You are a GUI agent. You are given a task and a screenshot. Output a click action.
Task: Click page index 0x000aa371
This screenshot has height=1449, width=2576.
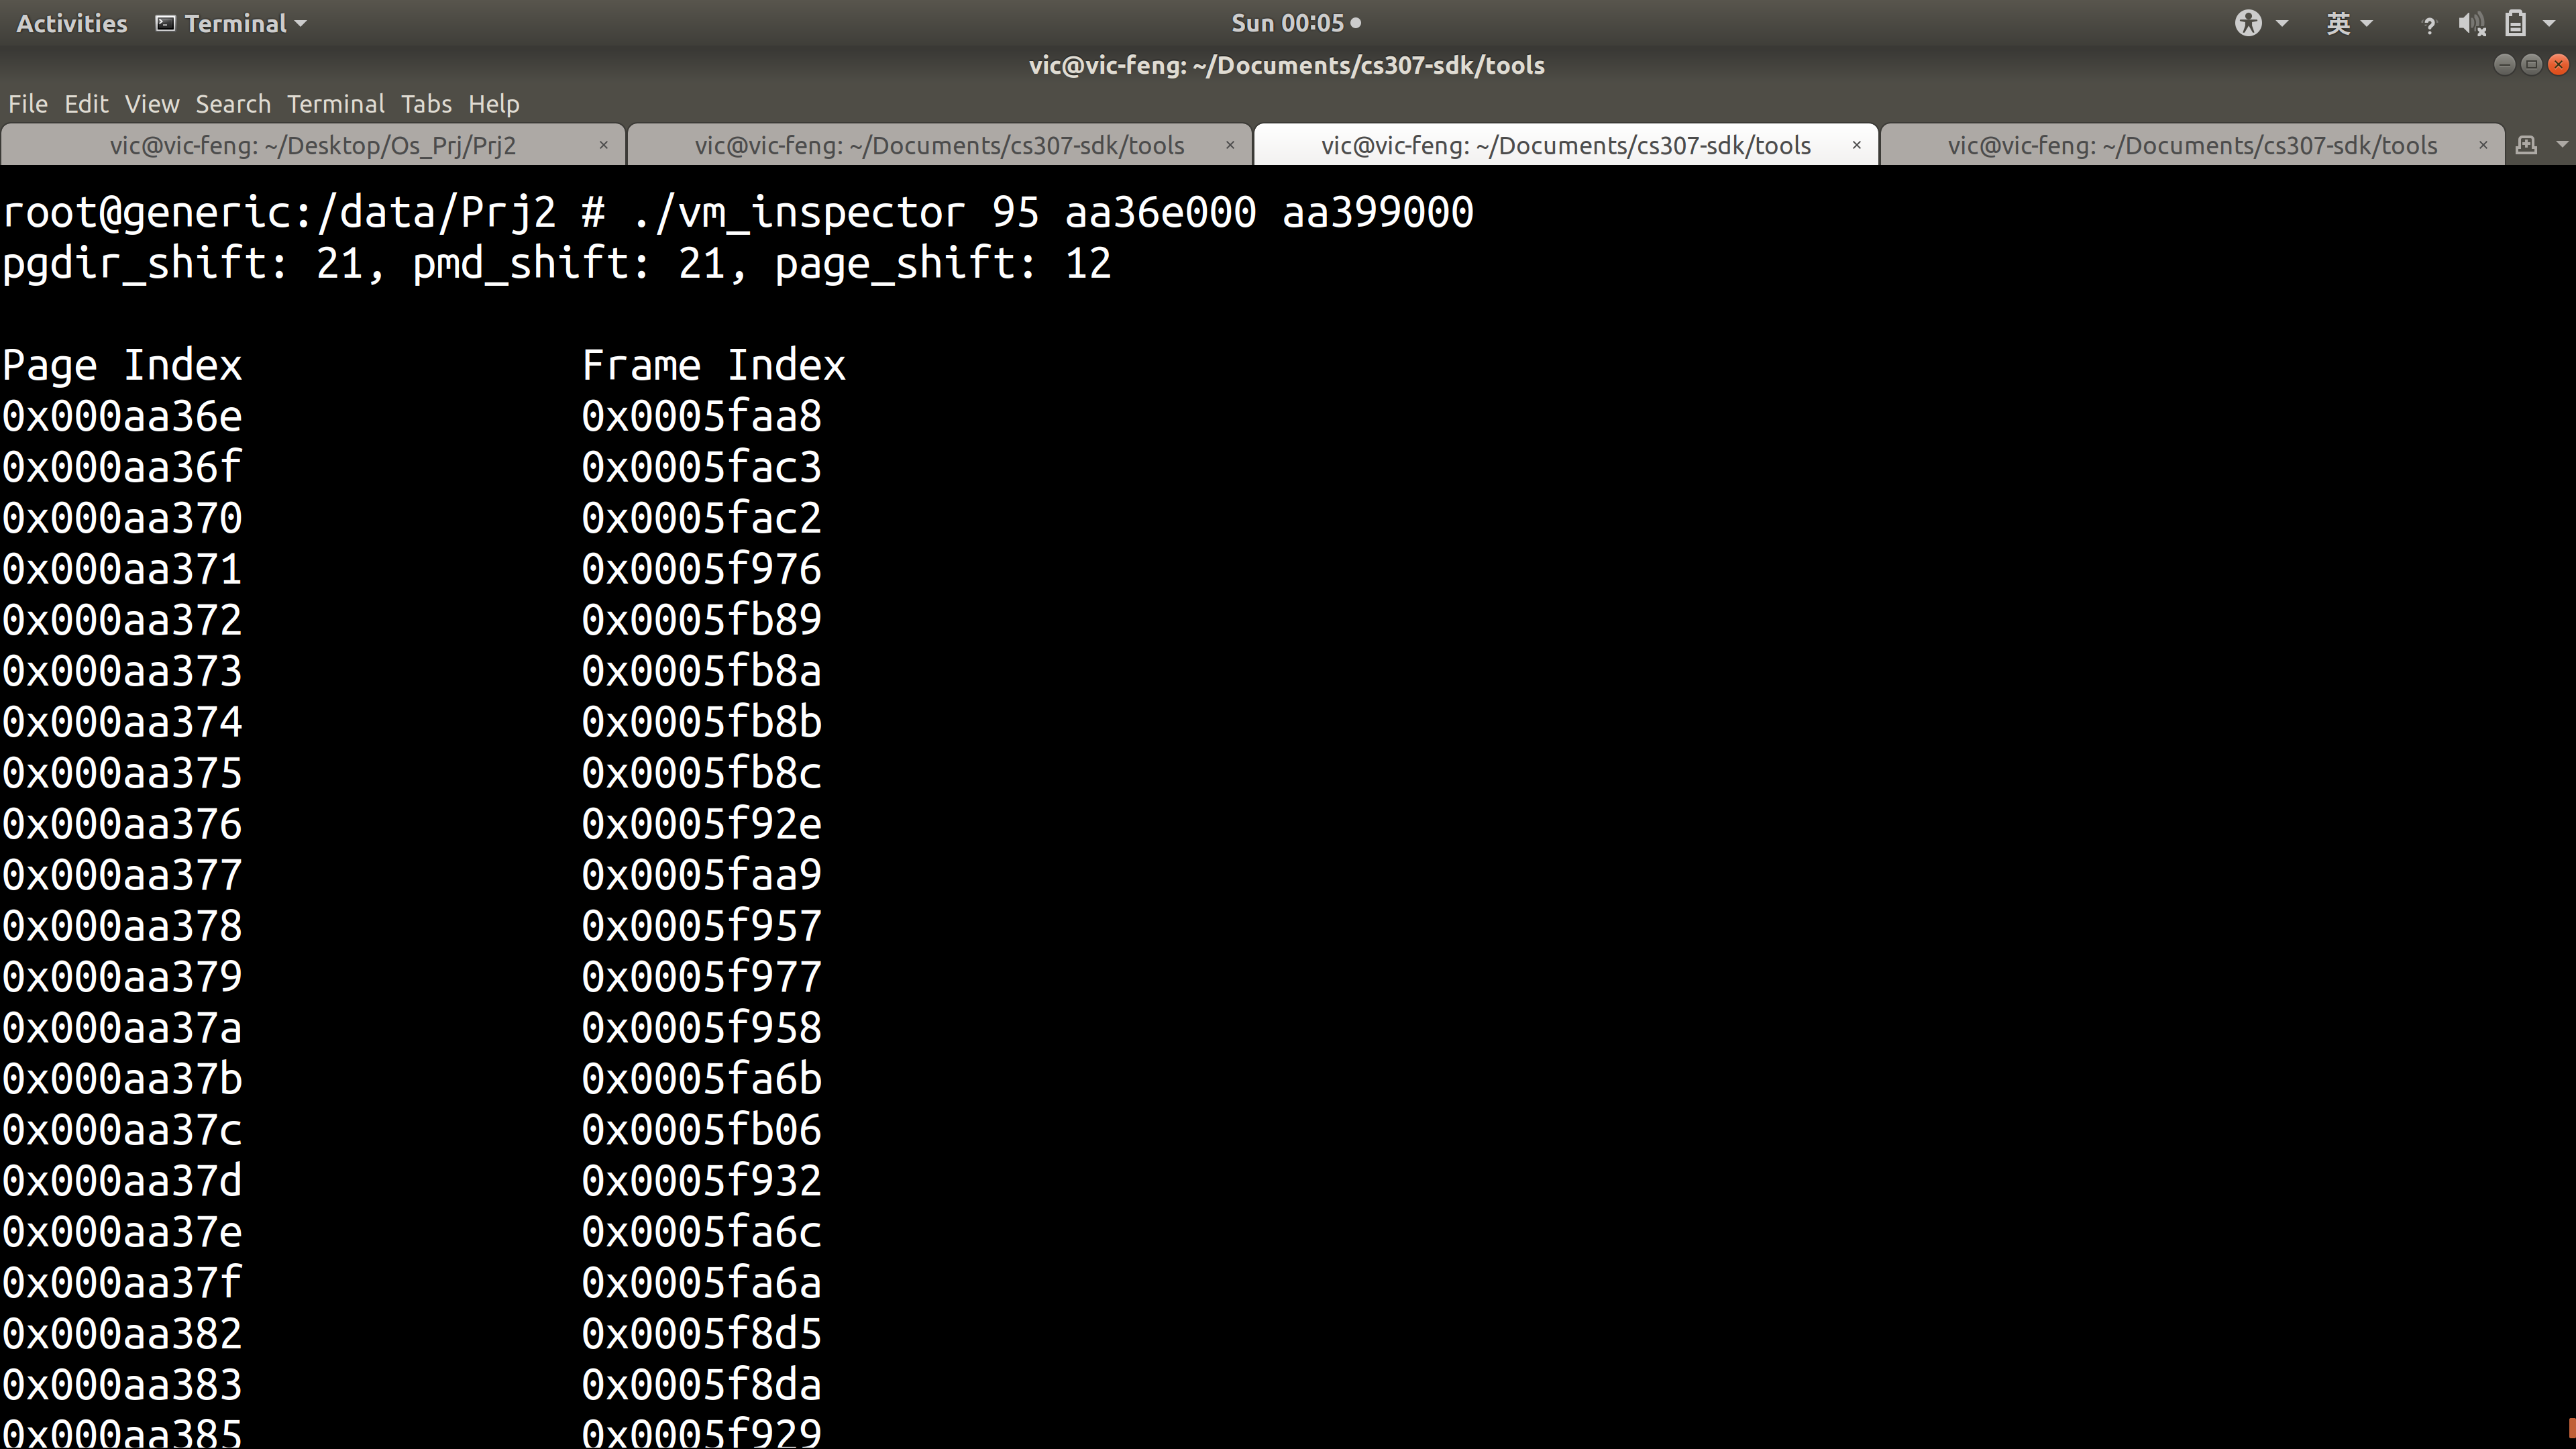122,569
